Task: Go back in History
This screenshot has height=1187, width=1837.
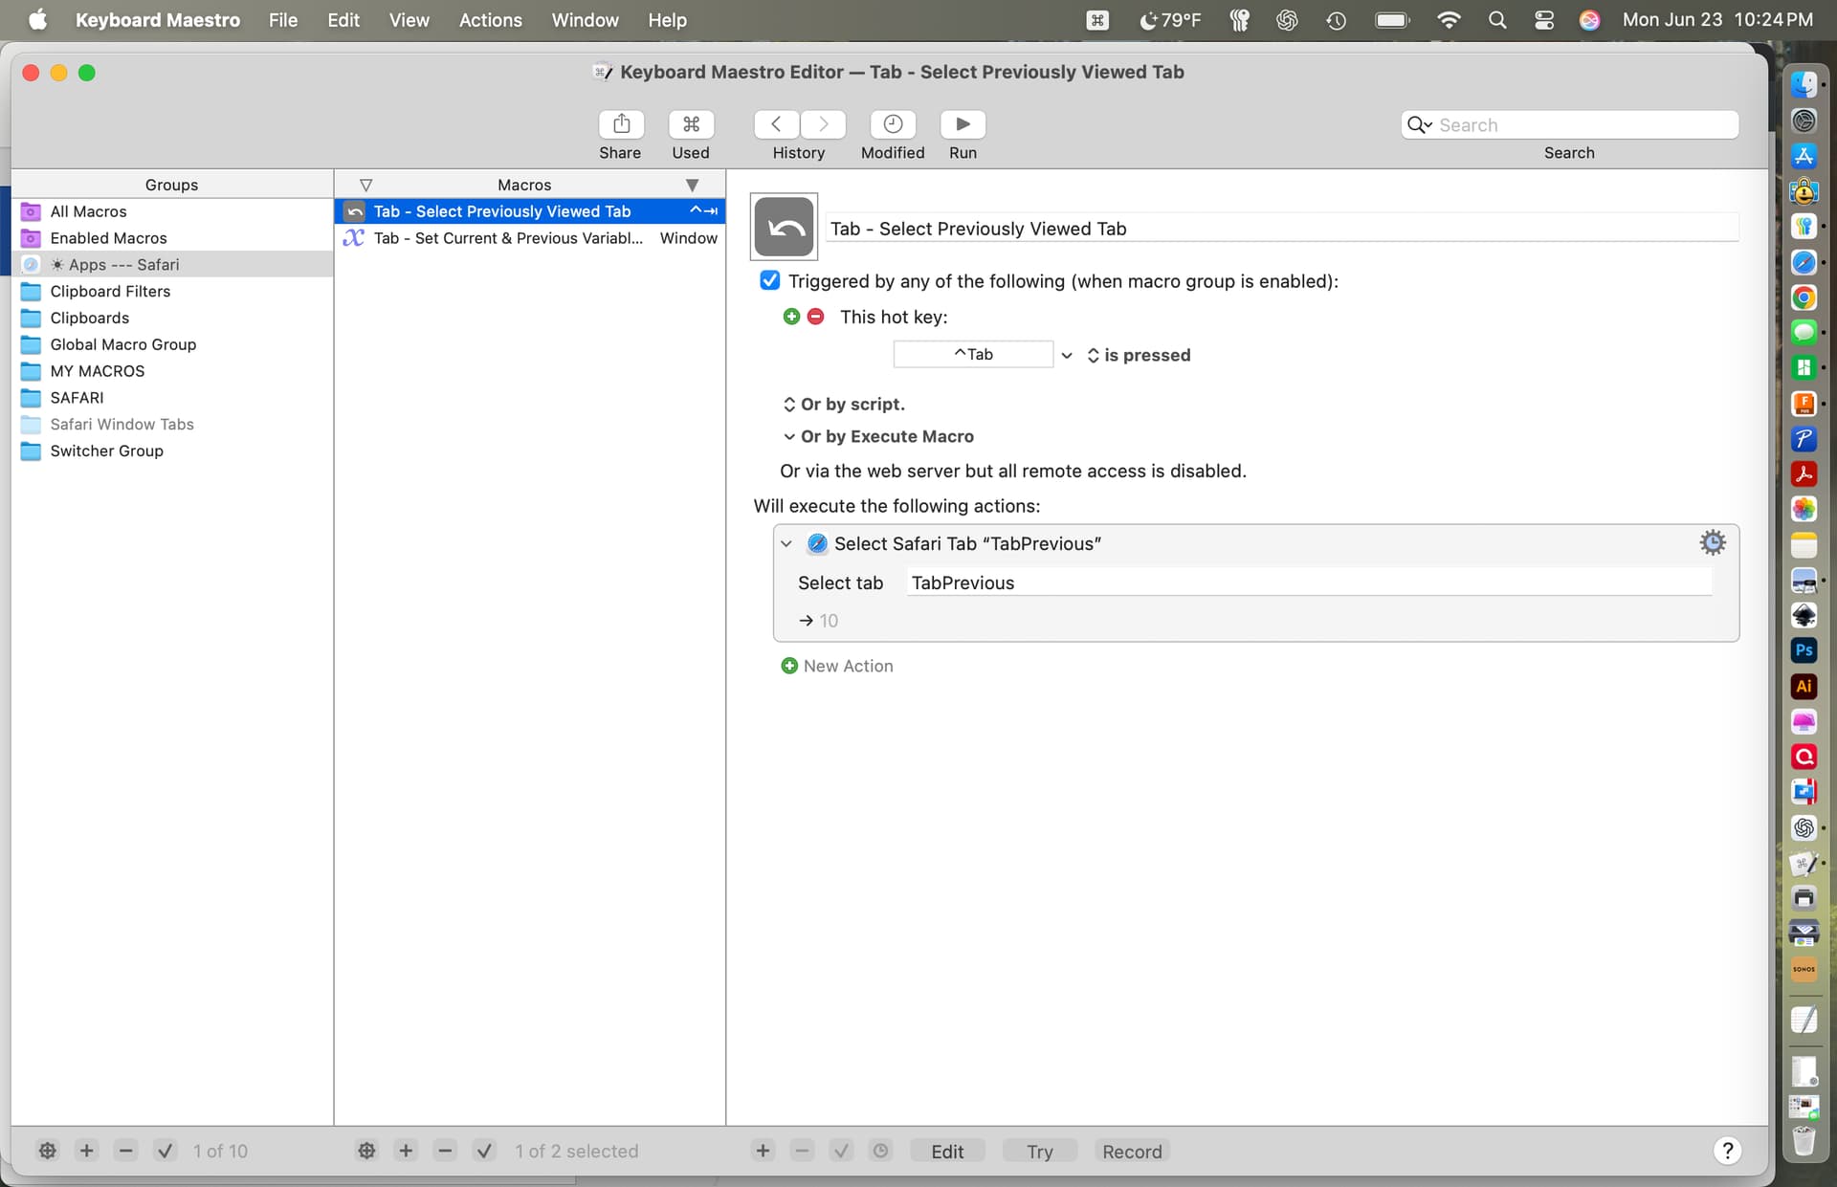Action: 776,124
